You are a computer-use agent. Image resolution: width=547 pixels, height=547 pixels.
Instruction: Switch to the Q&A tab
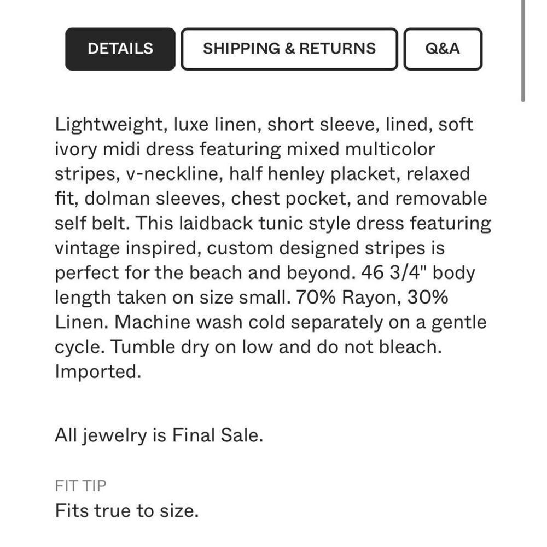[443, 49]
